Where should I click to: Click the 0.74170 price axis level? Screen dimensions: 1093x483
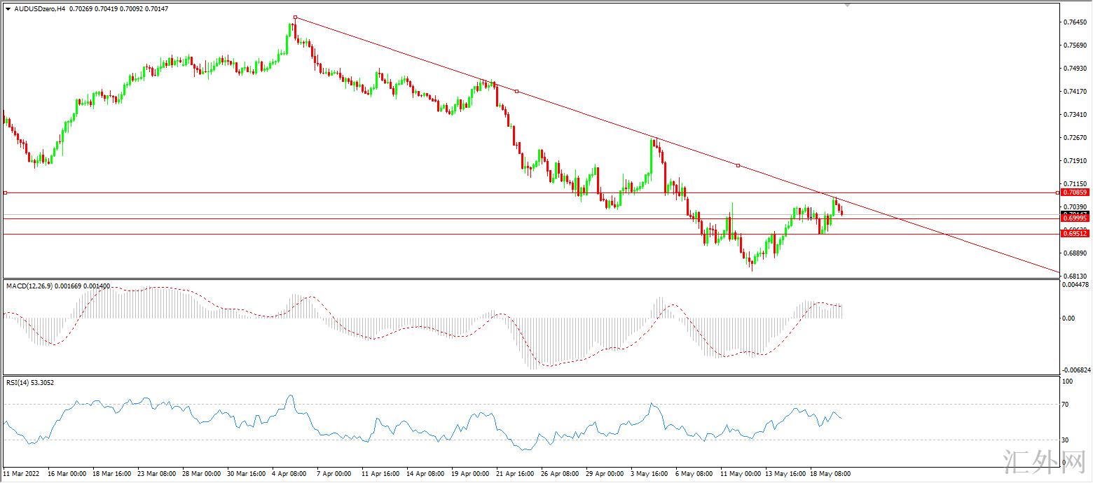point(1075,92)
